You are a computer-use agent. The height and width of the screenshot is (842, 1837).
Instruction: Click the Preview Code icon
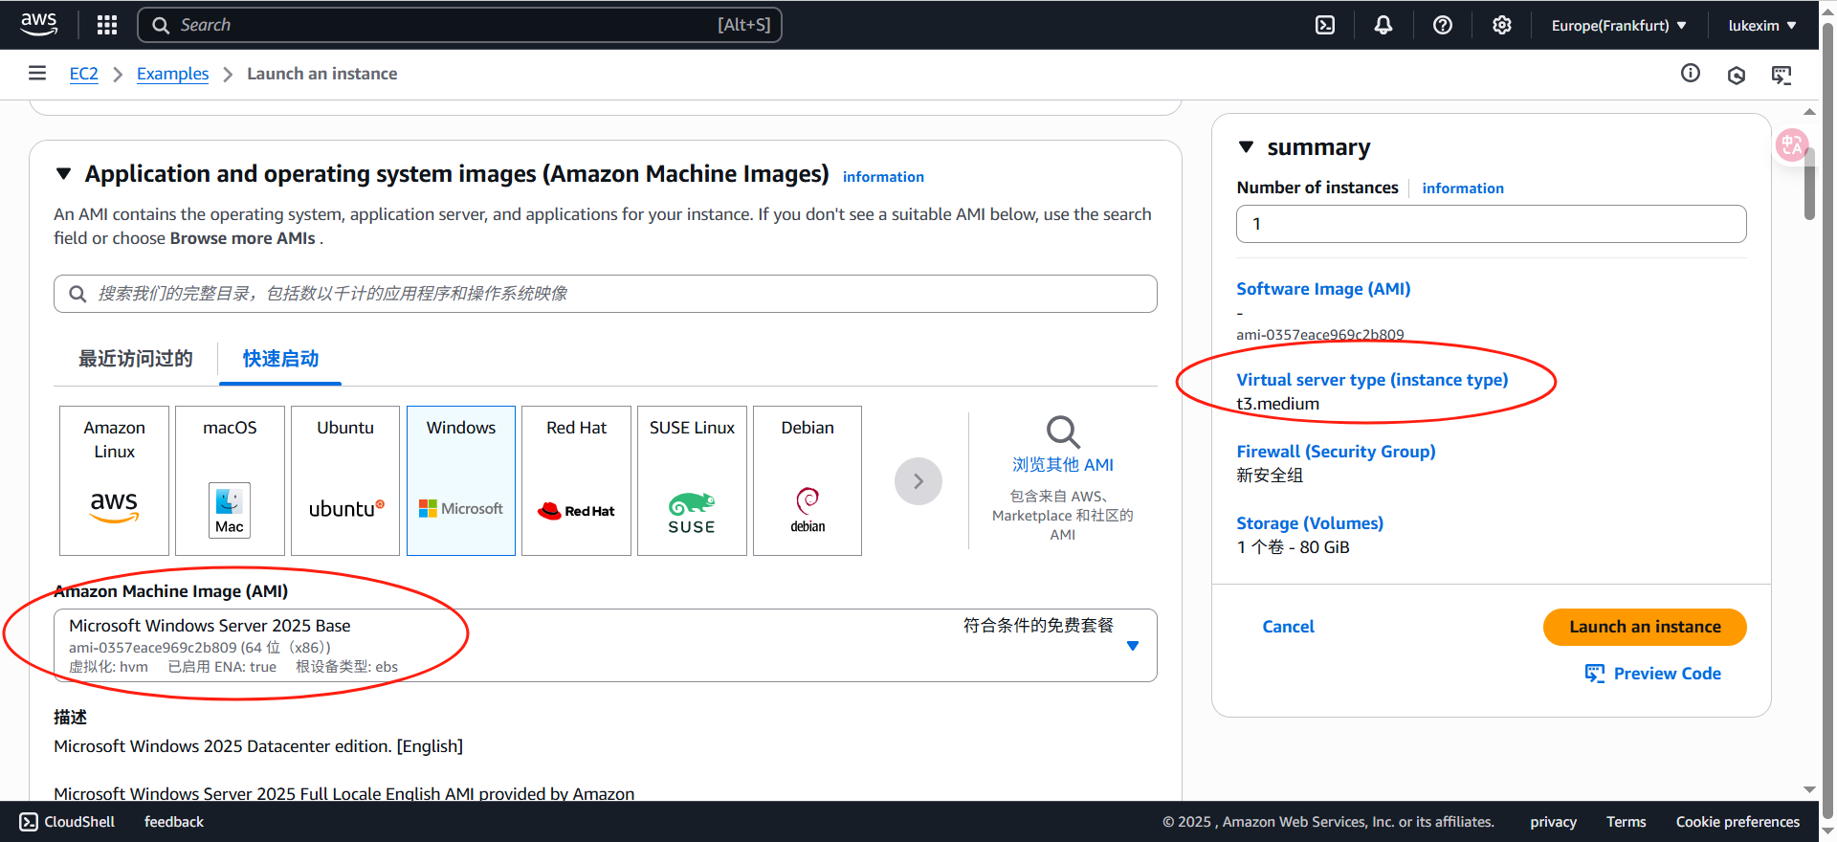(1594, 674)
